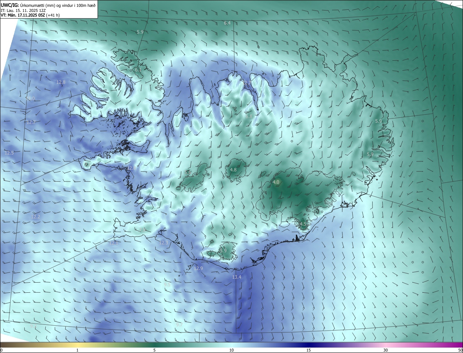Click the 5.6 value label
Viewport: 463px width, 353px height.
188,173
